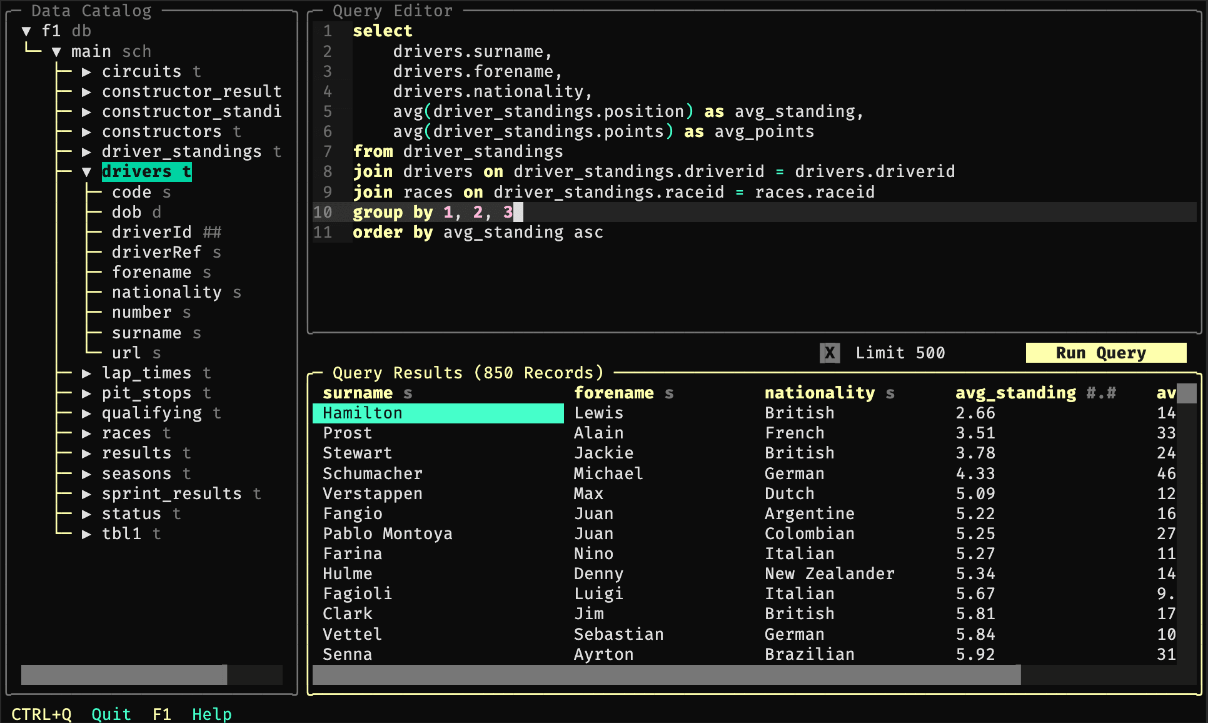Click the date type icon beside "dob" column
This screenshot has height=723, width=1208.
156,212
